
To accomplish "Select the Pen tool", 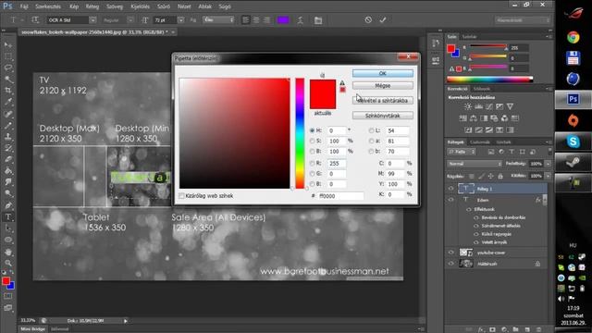I will pyautogui.click(x=8, y=205).
